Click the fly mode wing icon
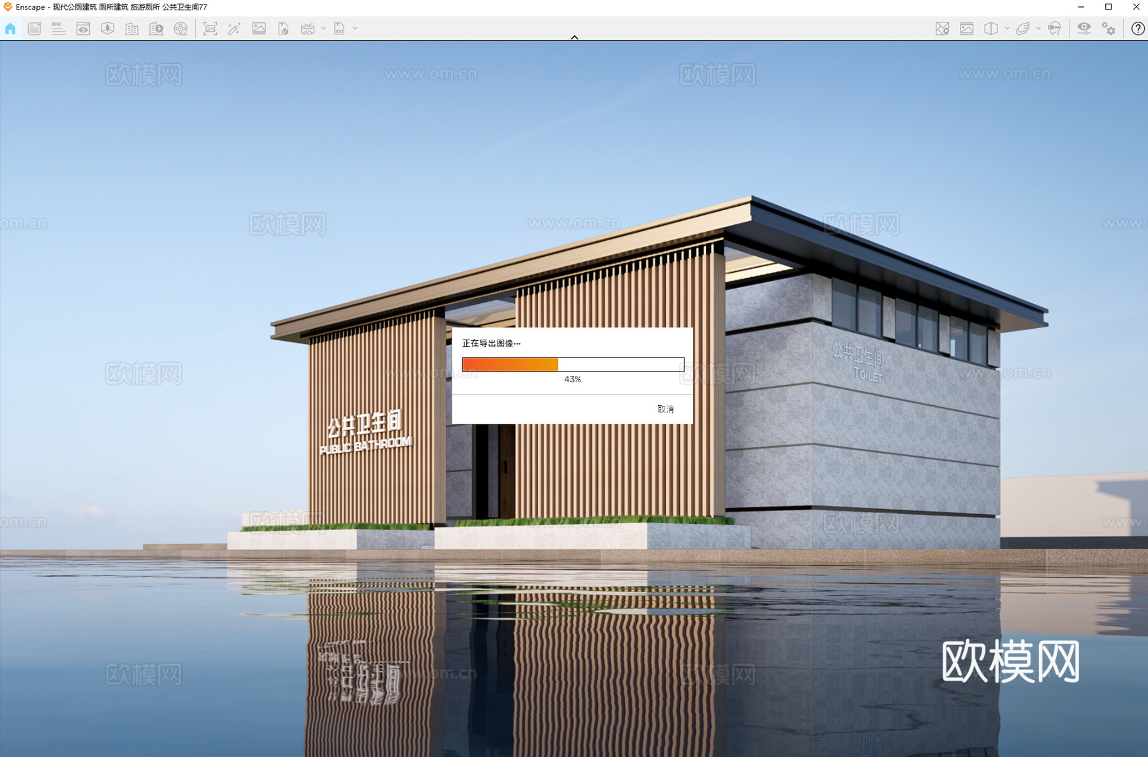Image resolution: width=1148 pixels, height=757 pixels. [1023, 29]
